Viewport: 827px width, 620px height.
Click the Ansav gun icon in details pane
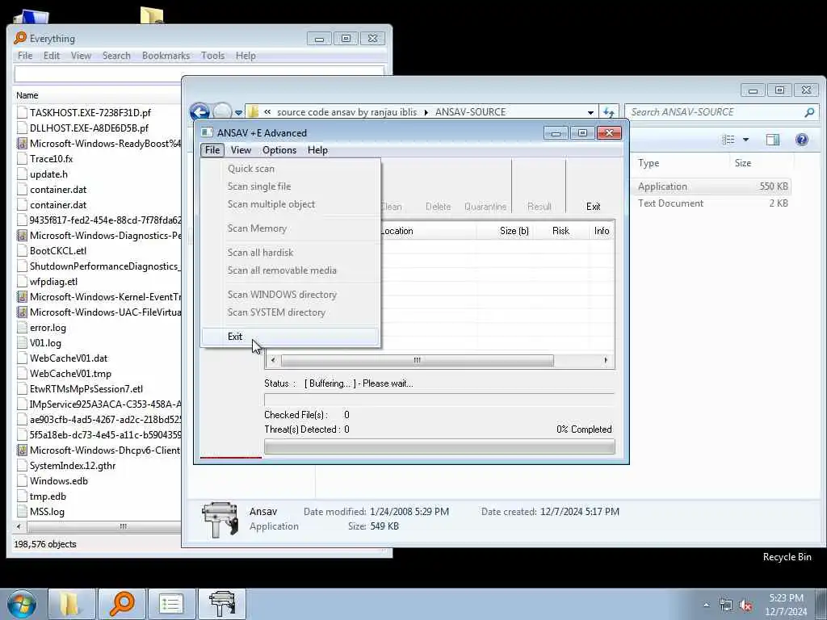click(220, 519)
